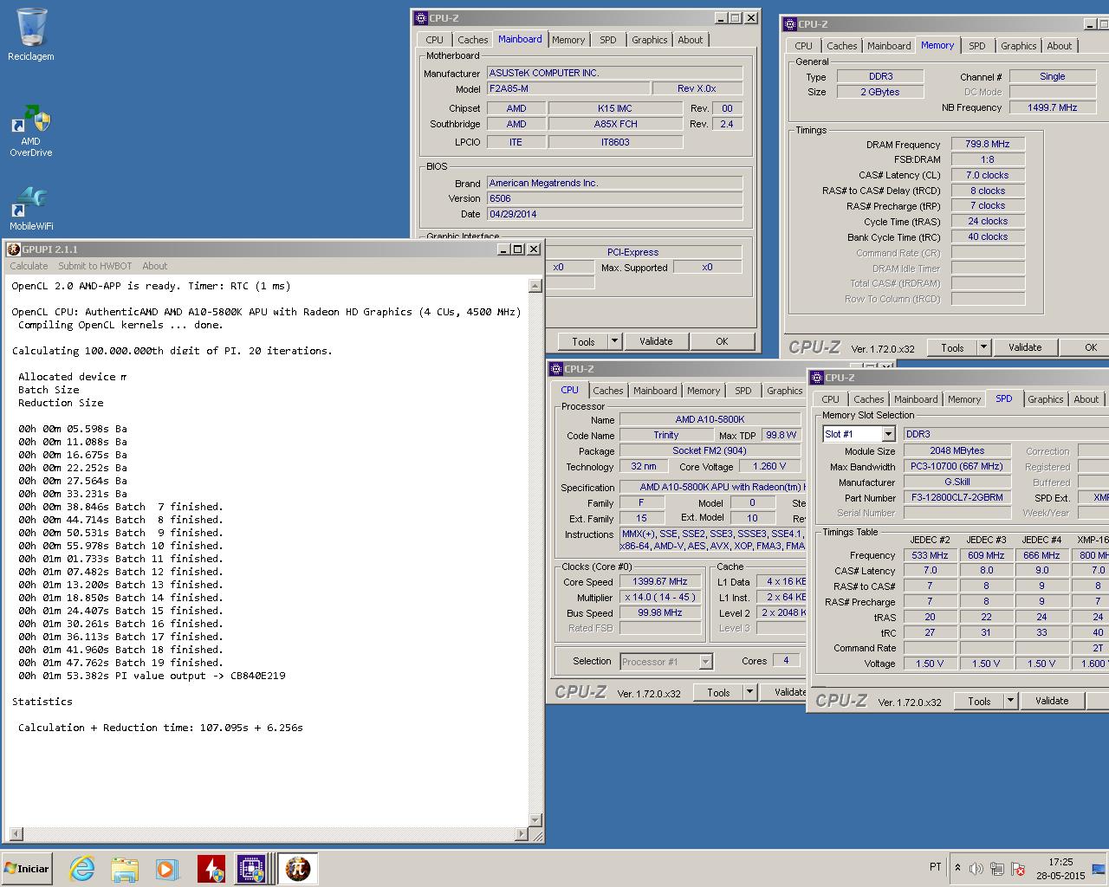Viewport: 1109px width, 887px height.
Task: Open Windows Media Player taskbar icon
Action: tap(166, 869)
